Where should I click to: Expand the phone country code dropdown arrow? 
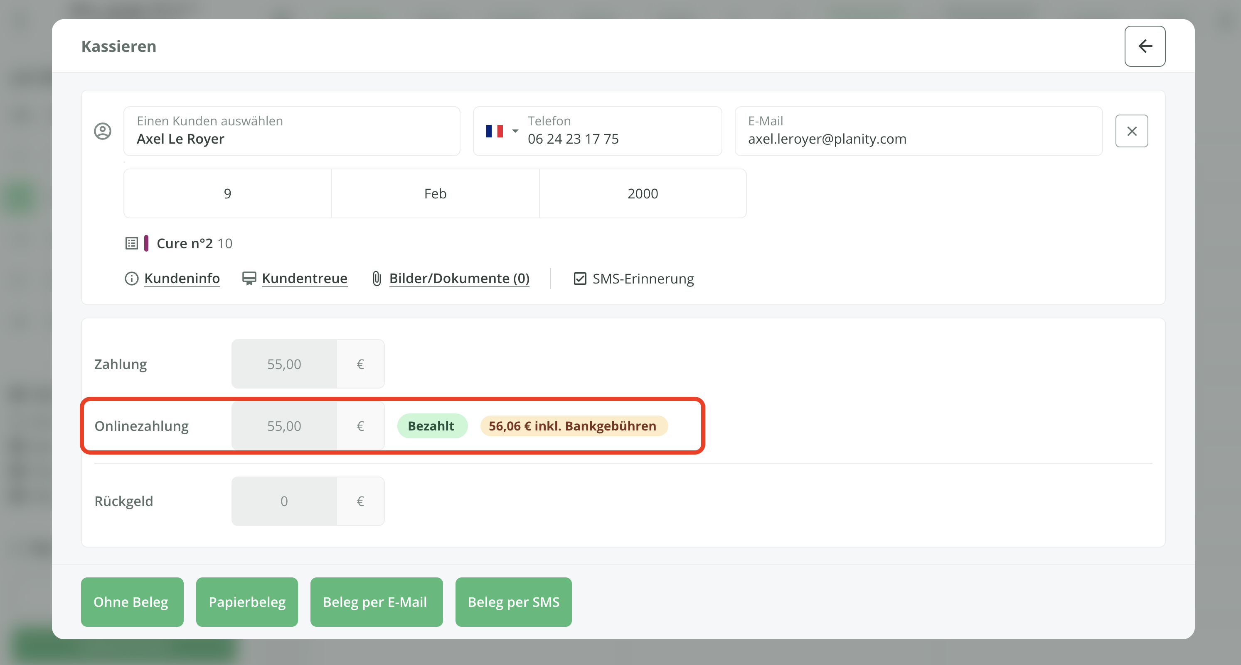[x=515, y=131]
